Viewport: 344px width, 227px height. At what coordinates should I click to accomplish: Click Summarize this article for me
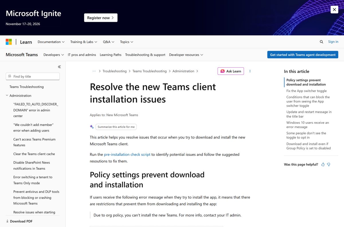pyautogui.click(x=116, y=127)
